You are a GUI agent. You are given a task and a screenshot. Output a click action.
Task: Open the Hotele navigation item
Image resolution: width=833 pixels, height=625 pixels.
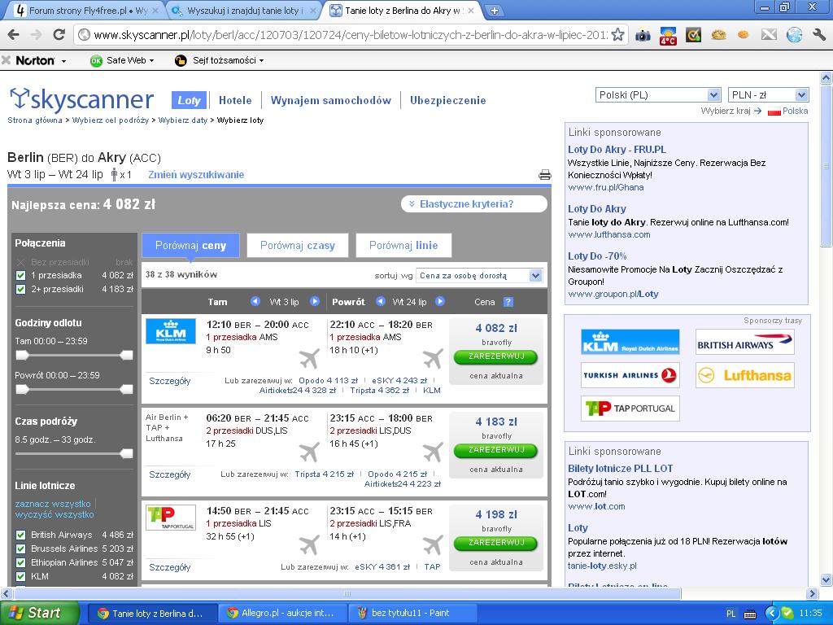235,100
